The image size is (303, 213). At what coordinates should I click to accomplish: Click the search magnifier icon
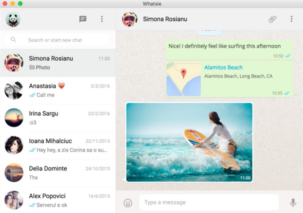(x=14, y=40)
